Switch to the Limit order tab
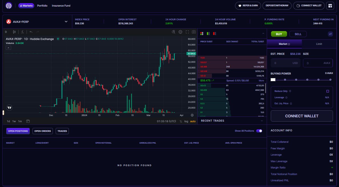Viewport: 339px width, 187px height. [319, 44]
